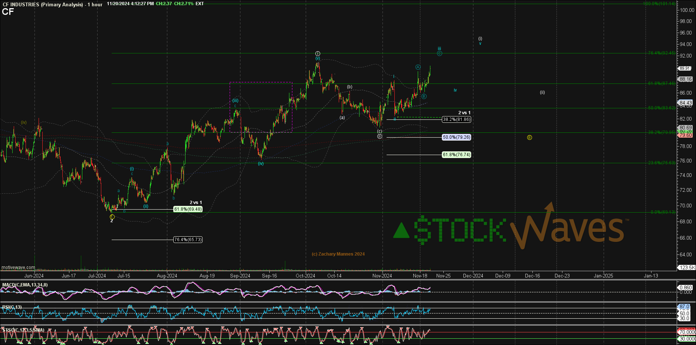Select the '38.2%(81.86)' retracement label
The image size is (696, 345).
coord(457,119)
